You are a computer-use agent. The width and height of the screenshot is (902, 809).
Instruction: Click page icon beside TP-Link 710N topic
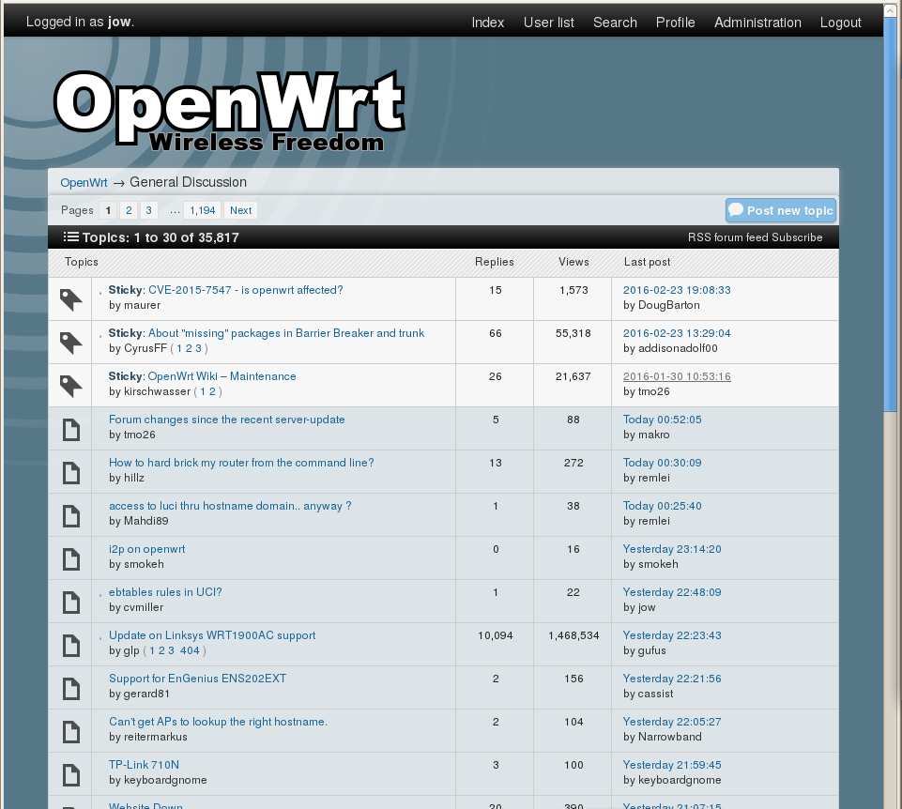point(70,774)
